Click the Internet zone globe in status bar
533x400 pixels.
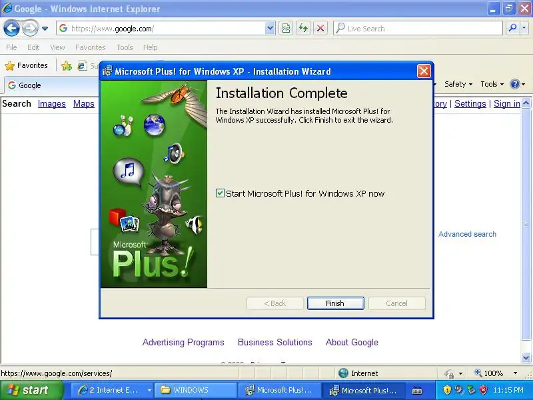[x=343, y=373]
